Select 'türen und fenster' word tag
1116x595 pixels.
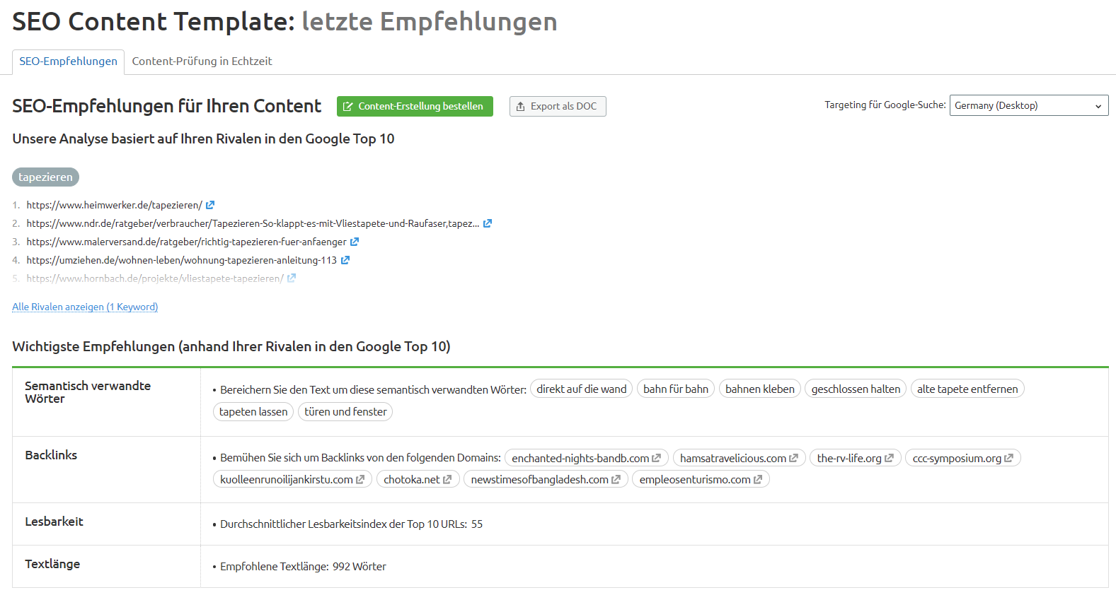(345, 411)
